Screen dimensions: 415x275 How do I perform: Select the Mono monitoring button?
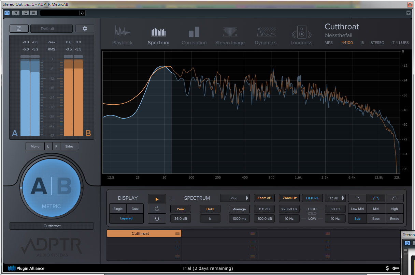tap(35, 146)
